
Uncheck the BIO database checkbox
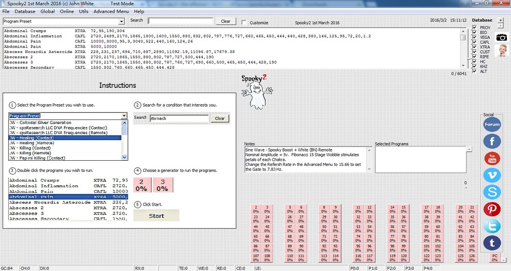[x=474, y=32]
